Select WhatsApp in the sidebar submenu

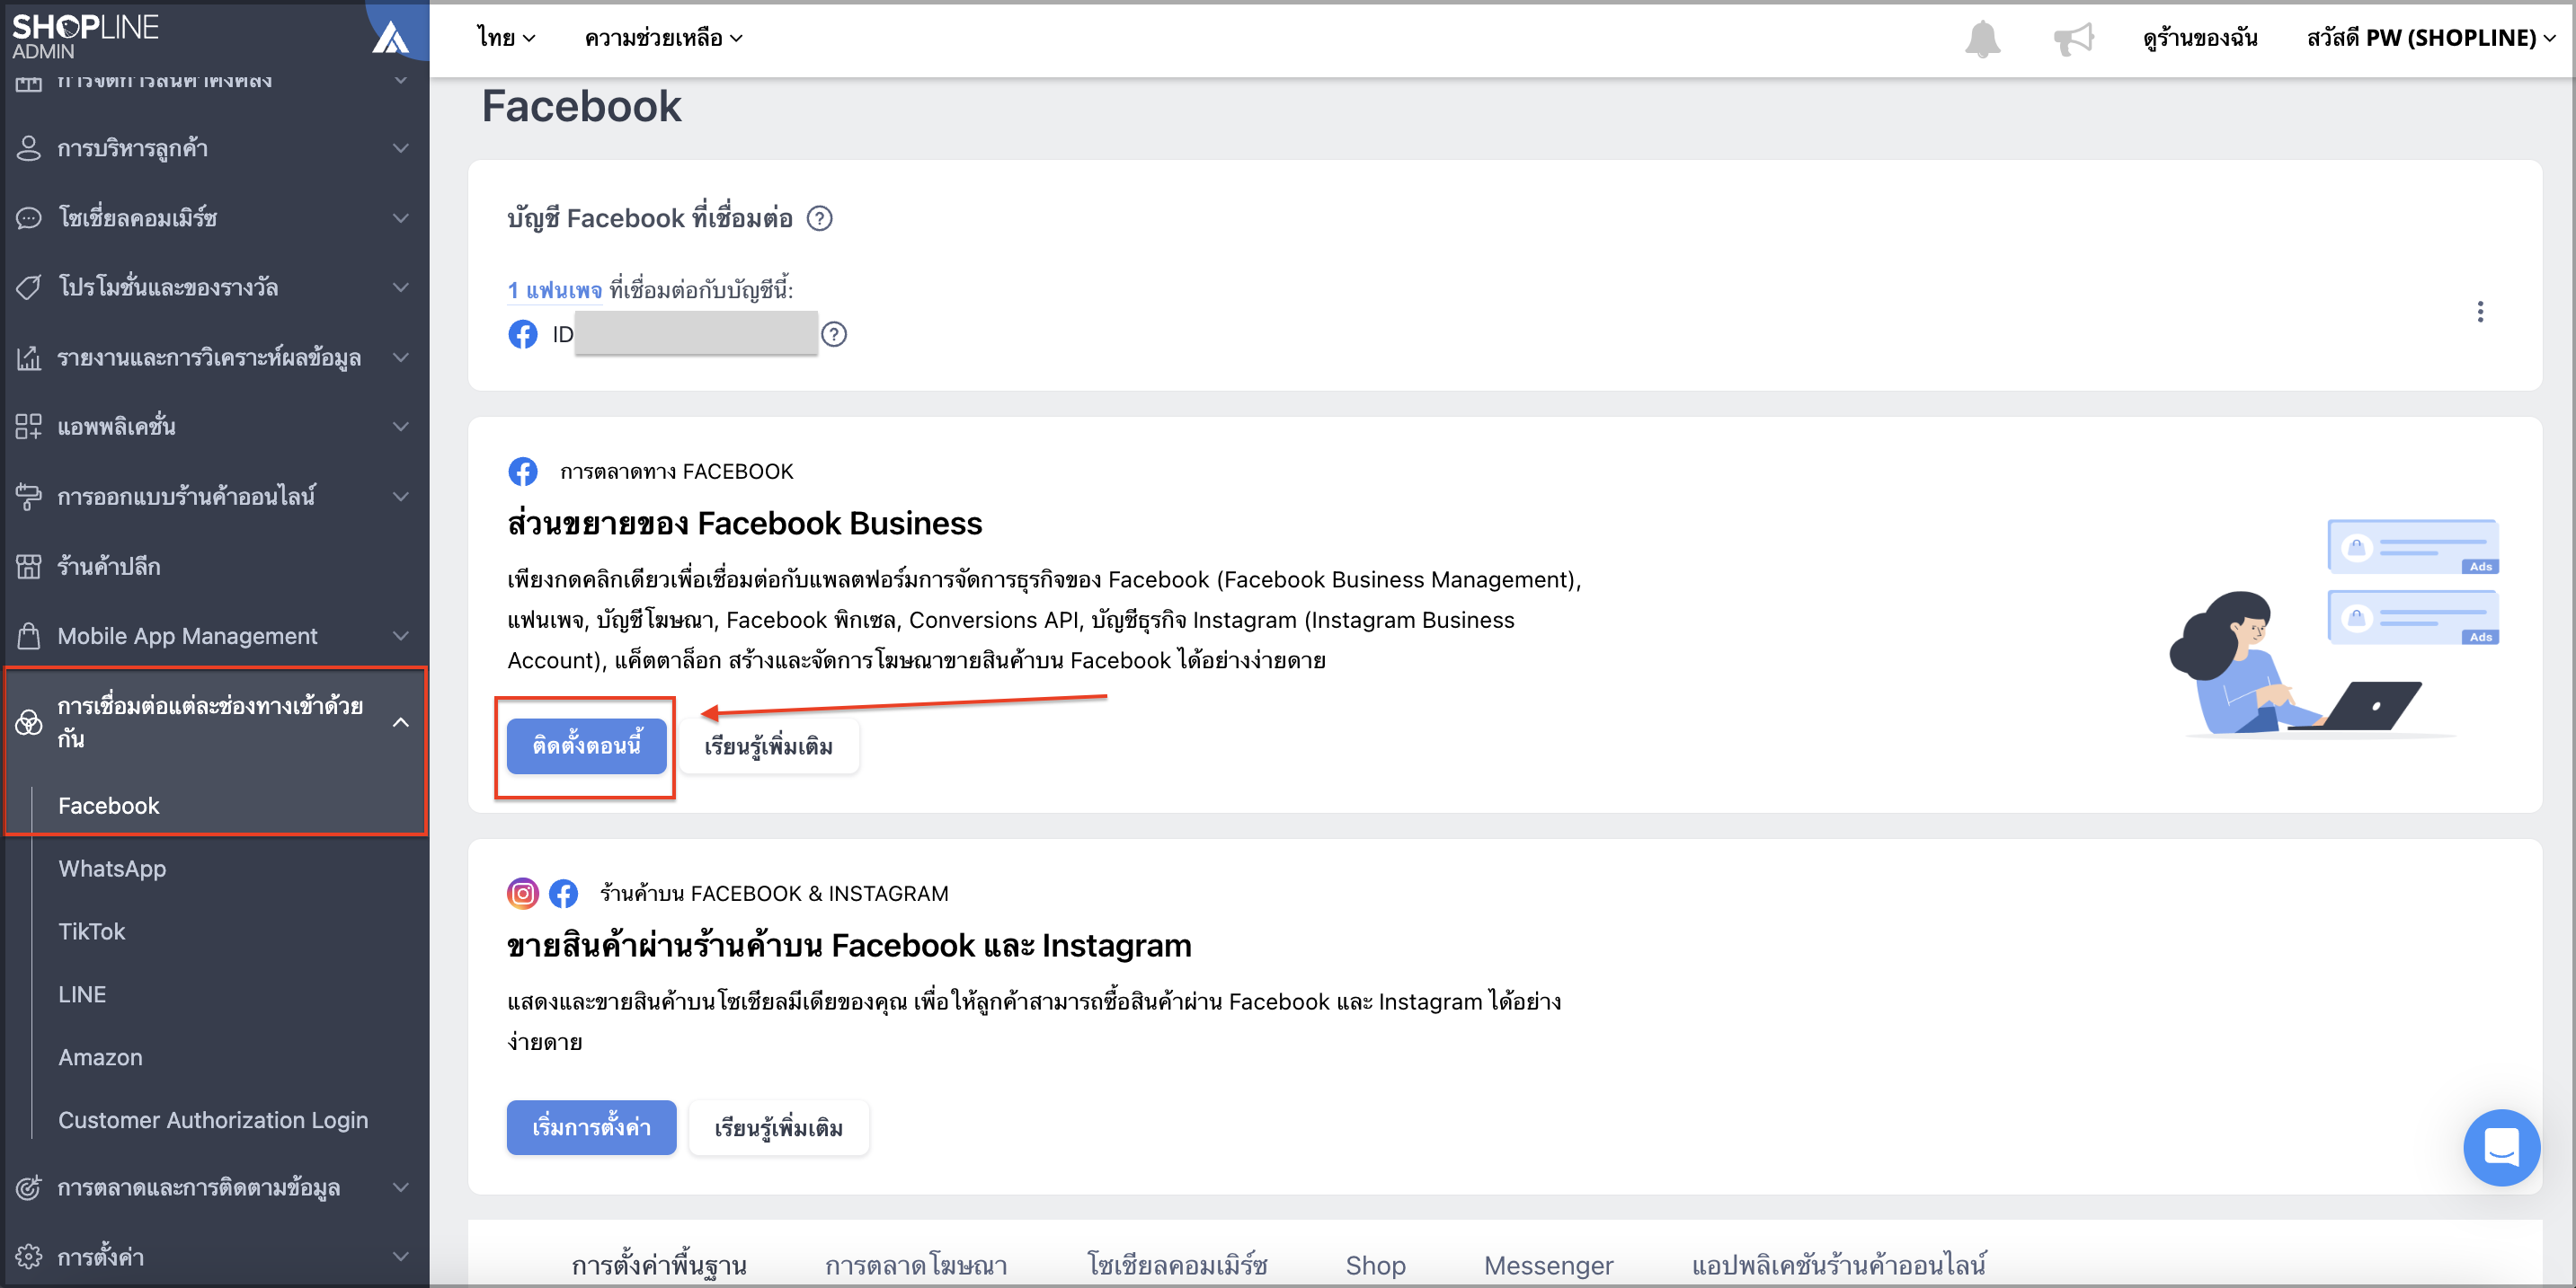[x=112, y=869]
